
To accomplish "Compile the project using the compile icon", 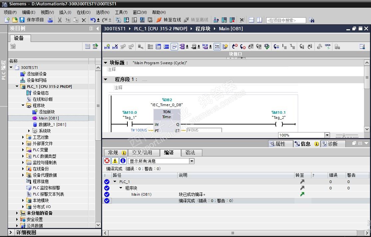I will tap(118, 20).
